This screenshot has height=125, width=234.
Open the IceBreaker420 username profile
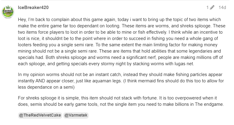pyautogui.click(x=33, y=8)
